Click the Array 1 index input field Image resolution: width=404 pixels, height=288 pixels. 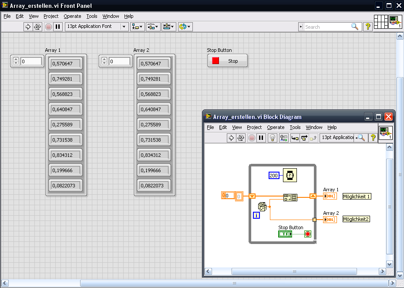31,61
